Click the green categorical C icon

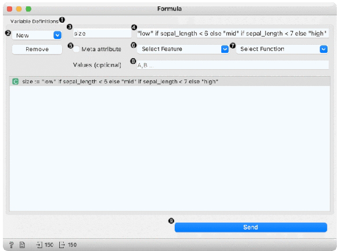click(x=15, y=81)
